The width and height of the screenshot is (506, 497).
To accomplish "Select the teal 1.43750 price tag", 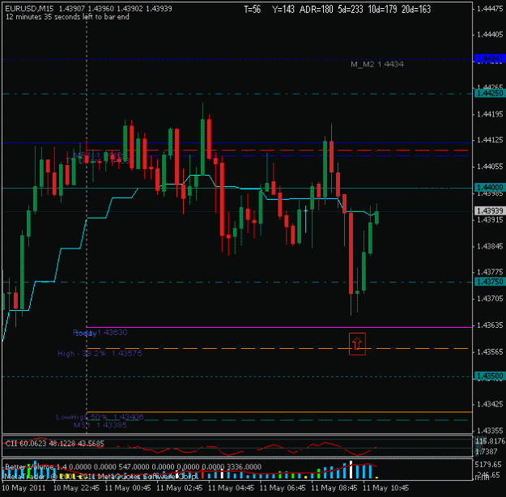I will [x=490, y=282].
